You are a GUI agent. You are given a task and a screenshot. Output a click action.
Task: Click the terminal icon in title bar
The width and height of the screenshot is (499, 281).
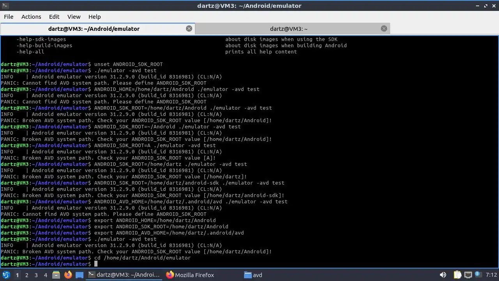pos(4,5)
